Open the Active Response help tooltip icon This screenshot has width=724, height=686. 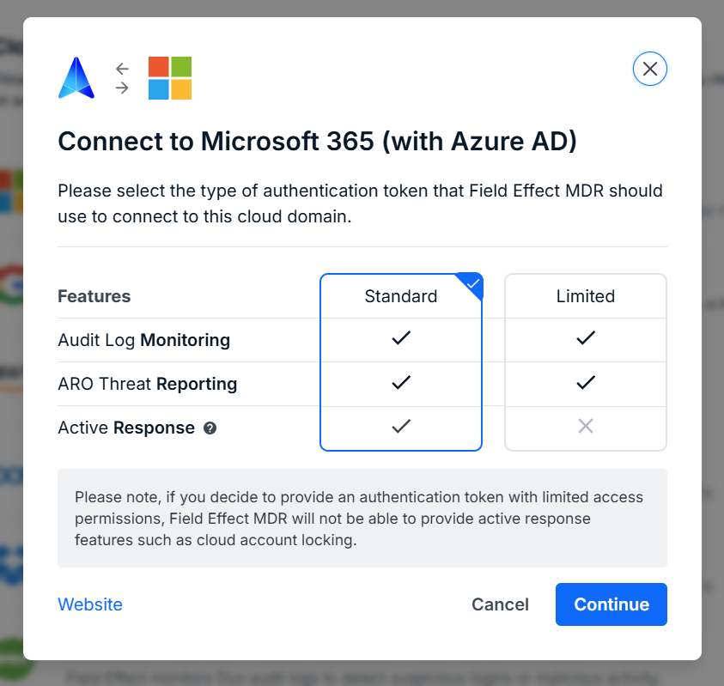(x=210, y=428)
